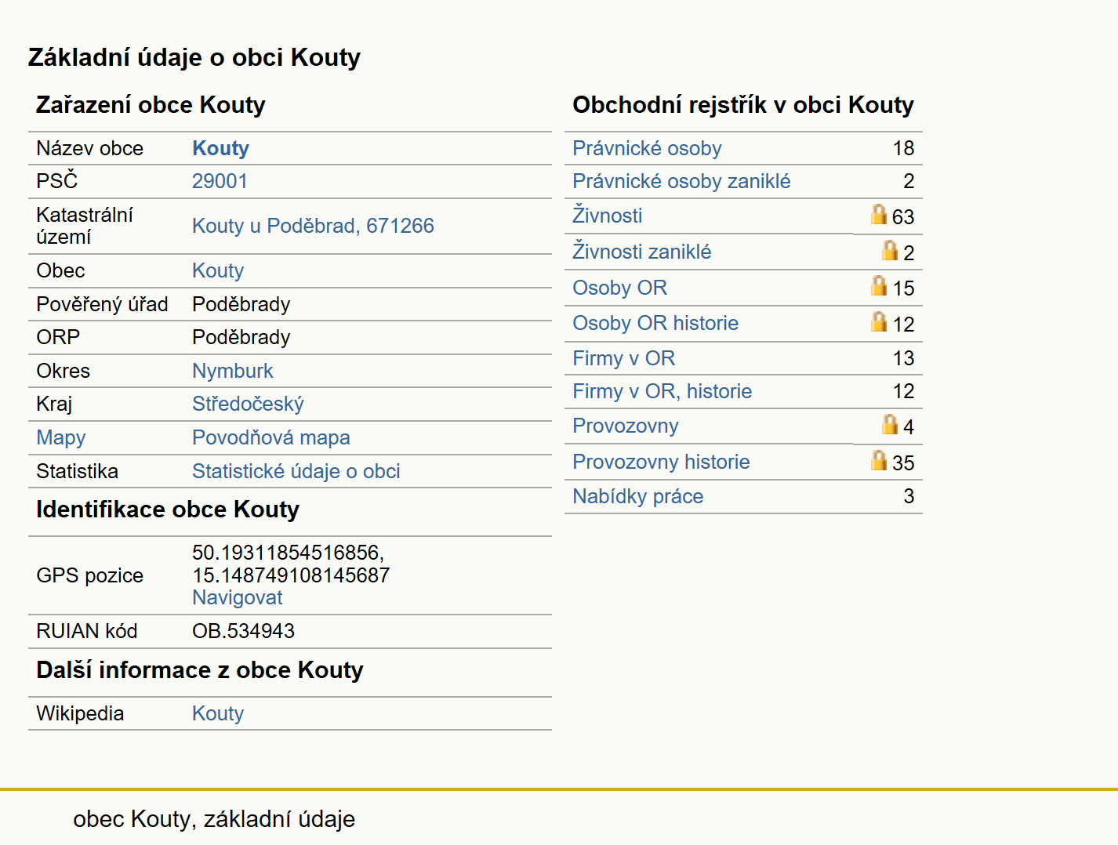Screen dimensions: 1118x845
Task: Open Firmy v OR, historie link
Action: 662,391
